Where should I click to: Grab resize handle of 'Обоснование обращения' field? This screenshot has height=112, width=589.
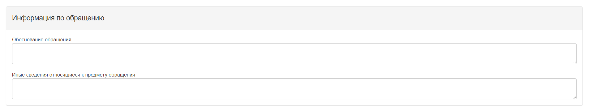(574, 62)
